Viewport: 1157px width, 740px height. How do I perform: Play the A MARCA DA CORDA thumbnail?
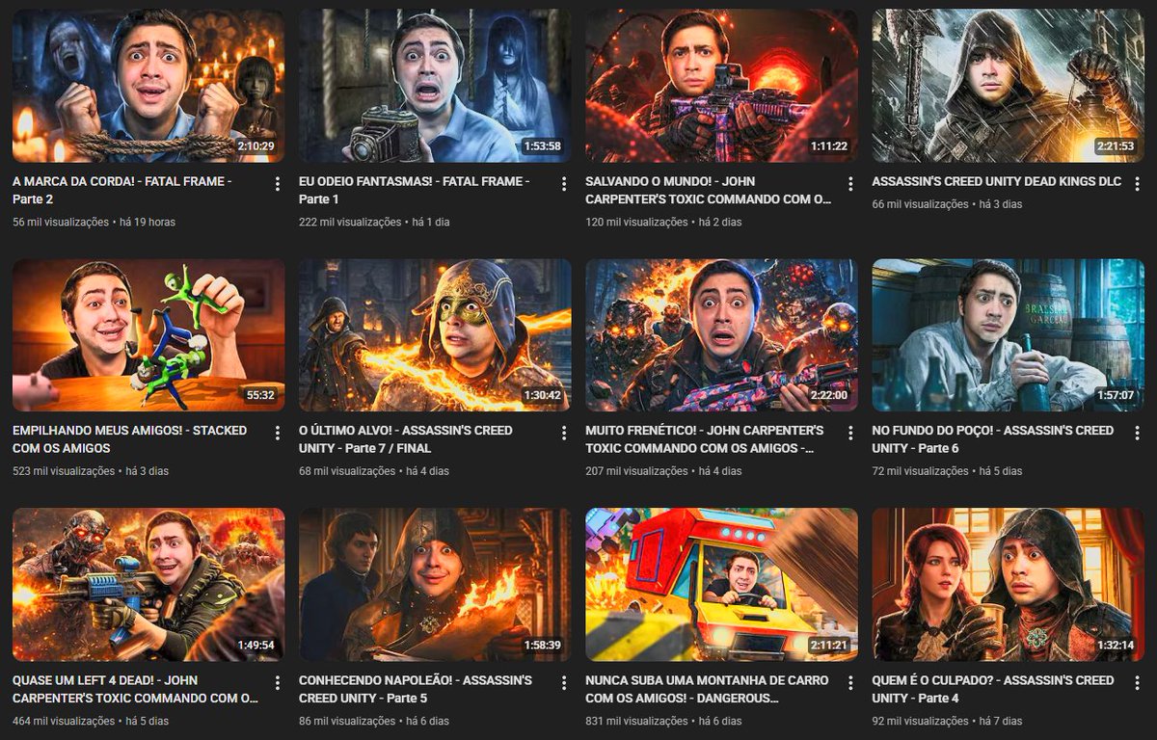pos(148,86)
